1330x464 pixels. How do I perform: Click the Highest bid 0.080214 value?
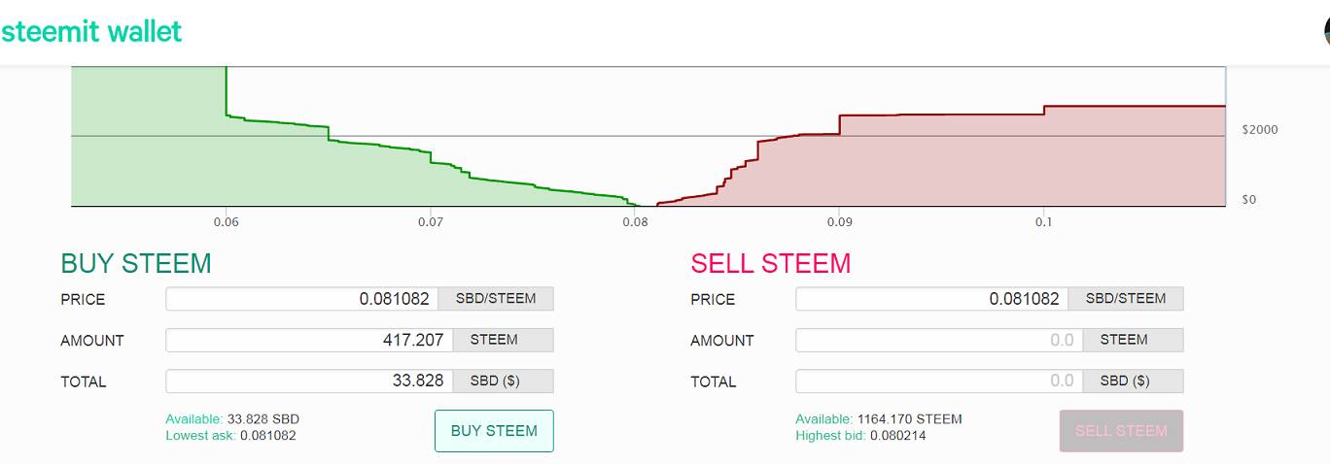coord(897,436)
